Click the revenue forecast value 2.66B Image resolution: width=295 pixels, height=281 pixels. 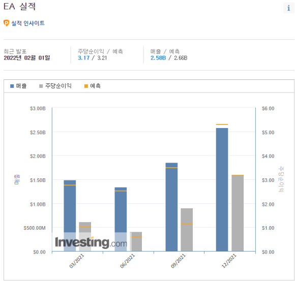pos(181,58)
